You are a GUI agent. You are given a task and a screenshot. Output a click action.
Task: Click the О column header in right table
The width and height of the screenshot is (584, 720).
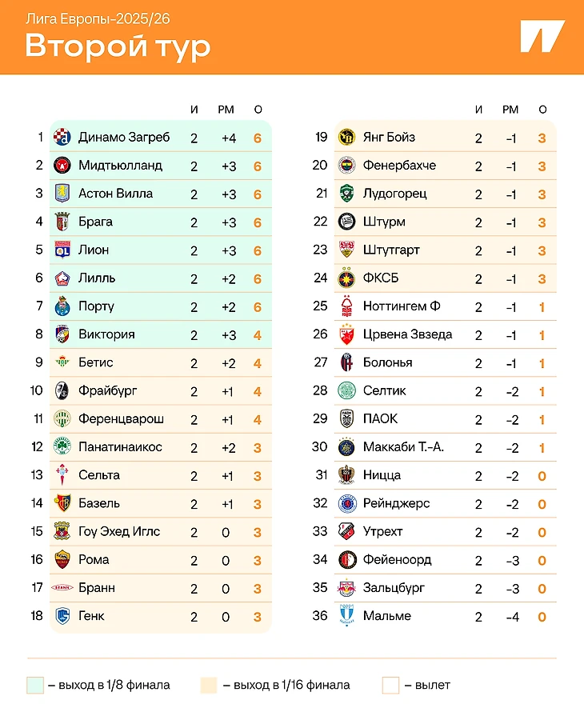pos(542,110)
